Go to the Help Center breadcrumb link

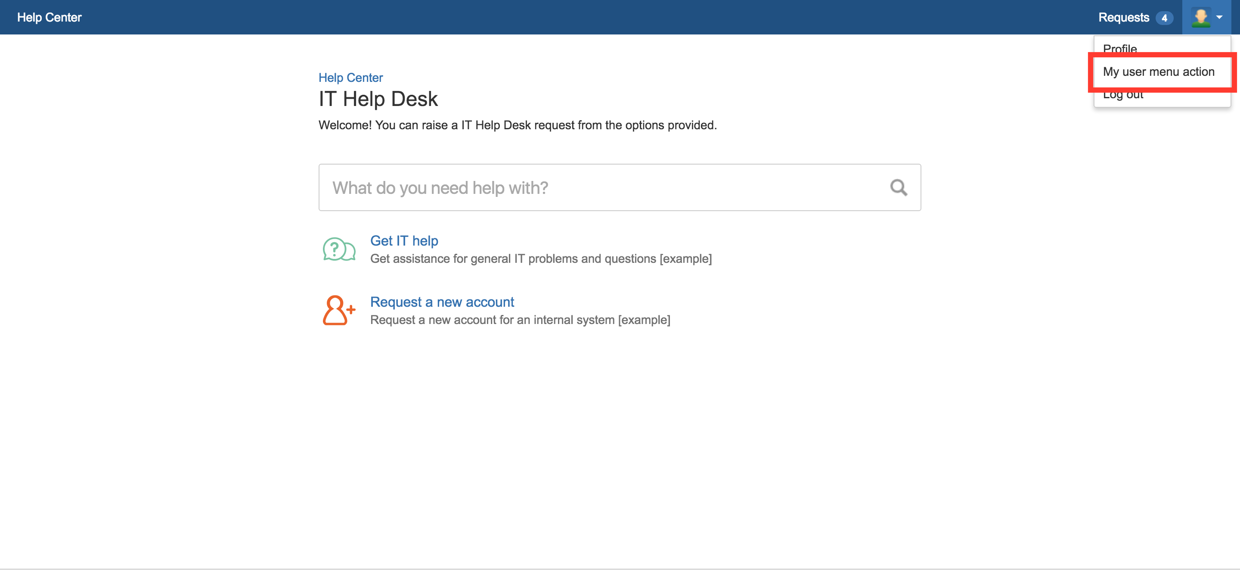click(350, 78)
